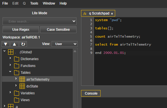This screenshot has height=108, width=167.
Task: Select the Tables label in tree
Action: tap(25, 73)
